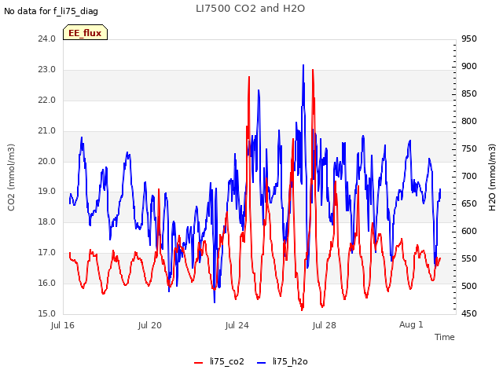The image size is (503, 377).
Task: Click the 15.0 CO2 axis value
Action: 47,313
